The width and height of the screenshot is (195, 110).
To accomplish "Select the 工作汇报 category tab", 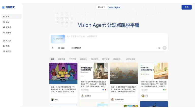I will pos(73,59).
